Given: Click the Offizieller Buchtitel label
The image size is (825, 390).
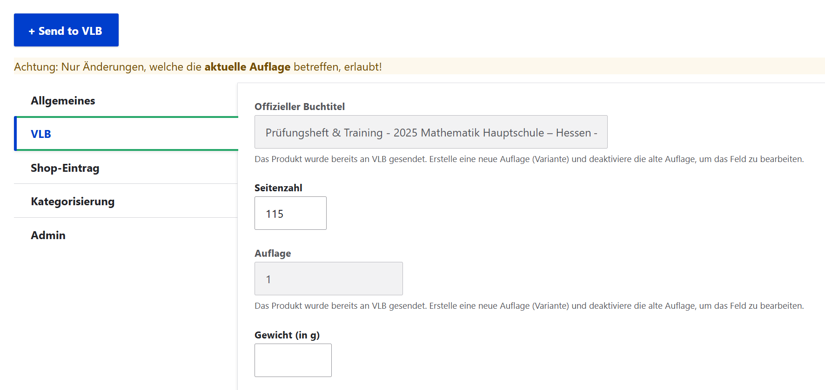Looking at the screenshot, I should pyautogui.click(x=299, y=107).
